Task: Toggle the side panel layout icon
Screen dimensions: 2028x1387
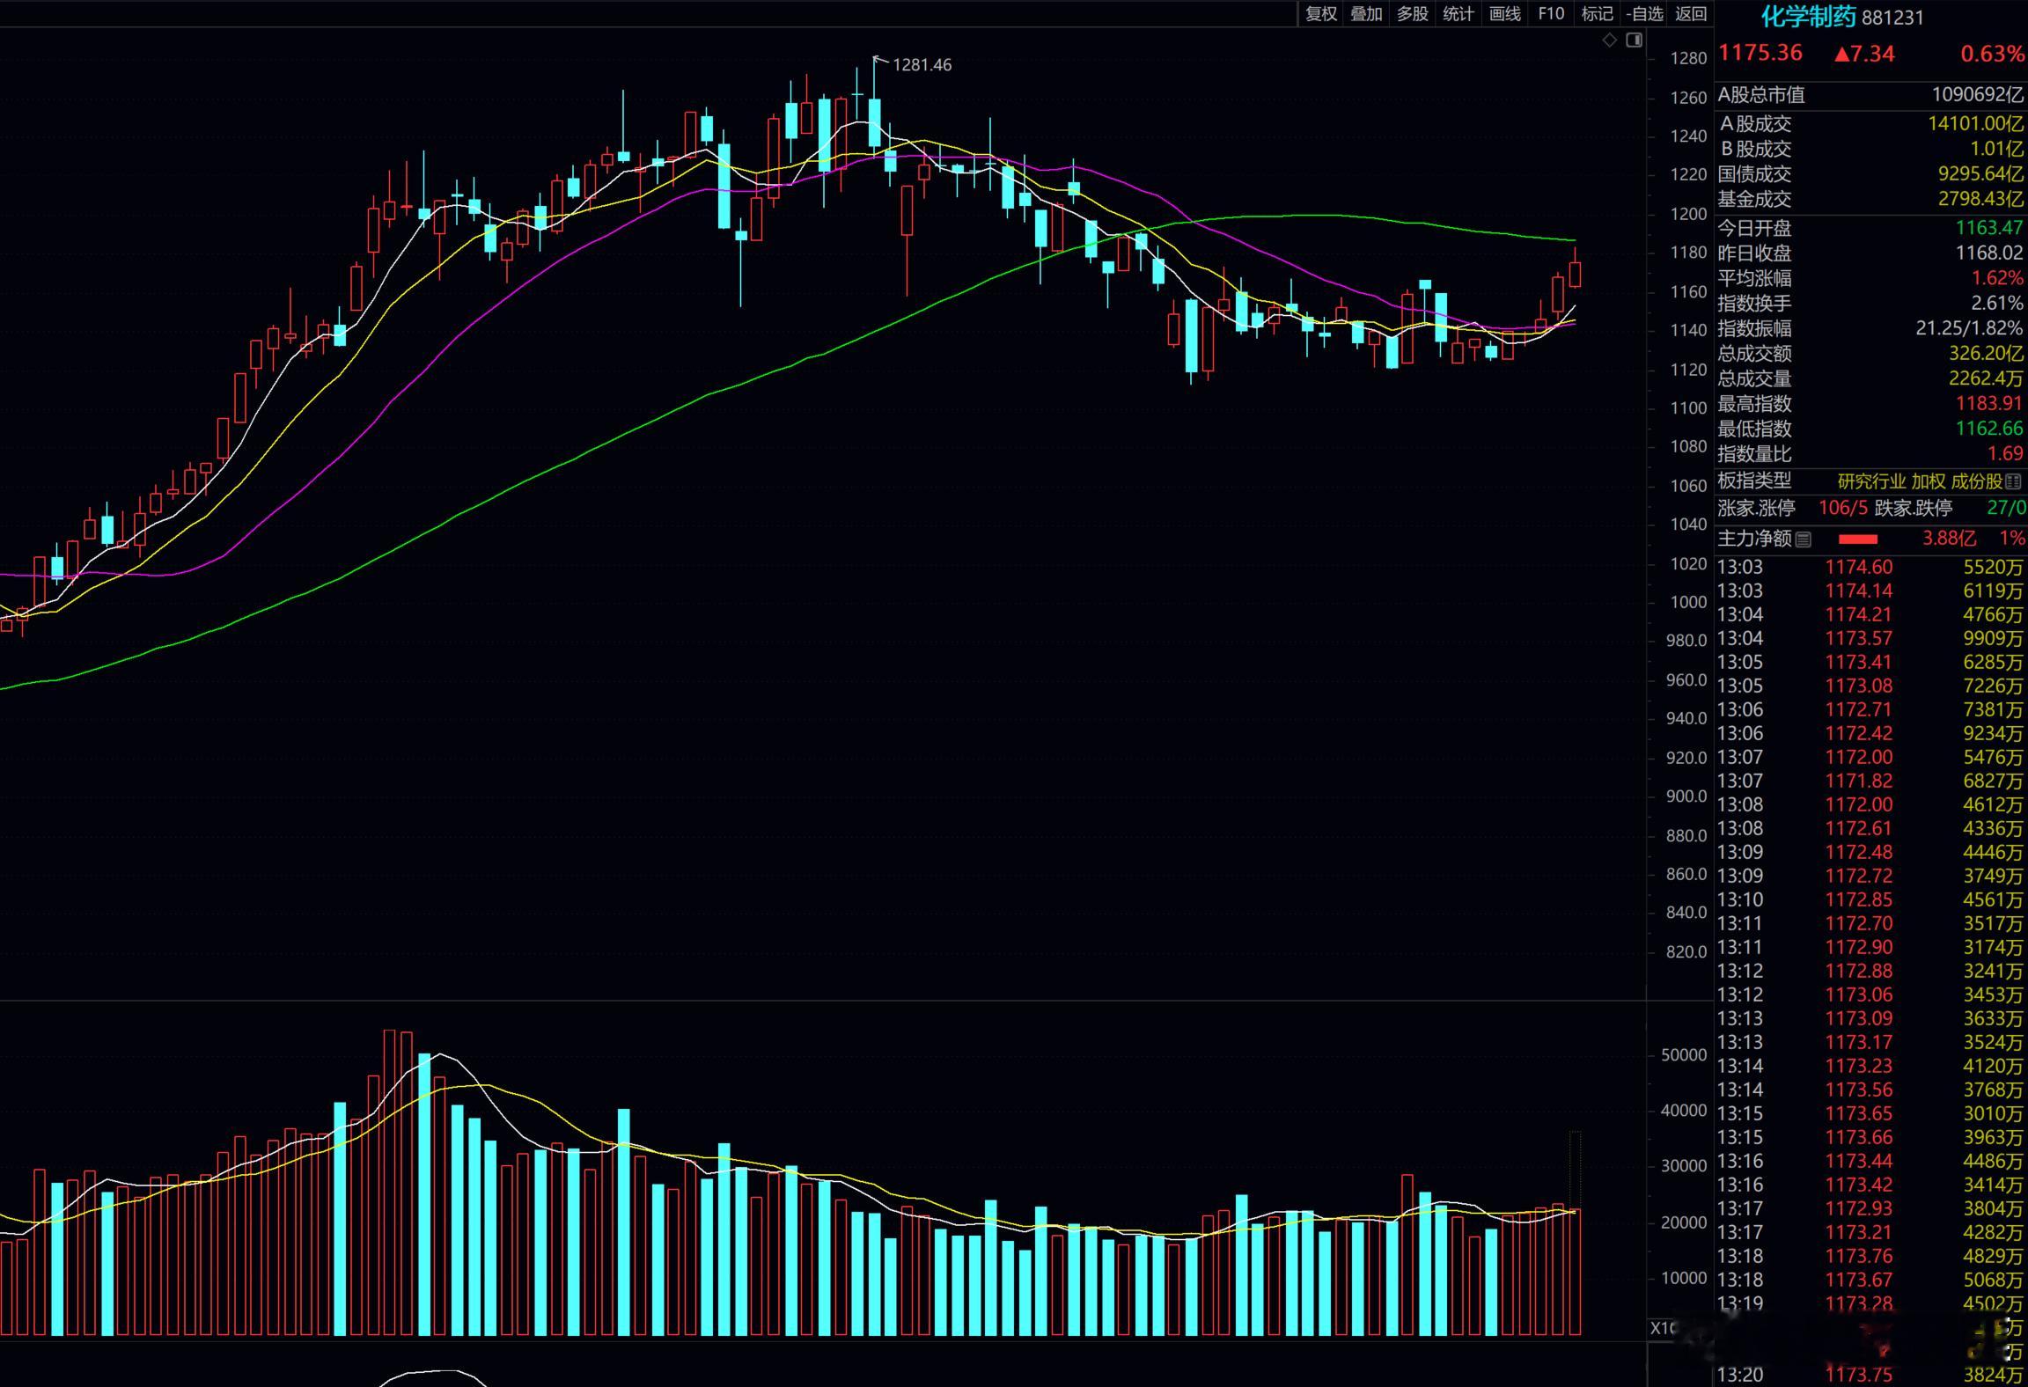Action: click(x=1635, y=40)
